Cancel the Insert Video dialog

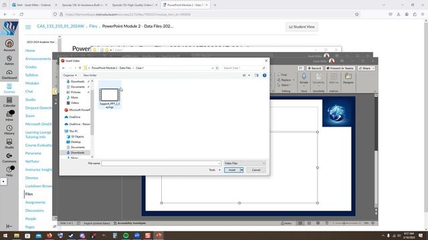point(255,170)
